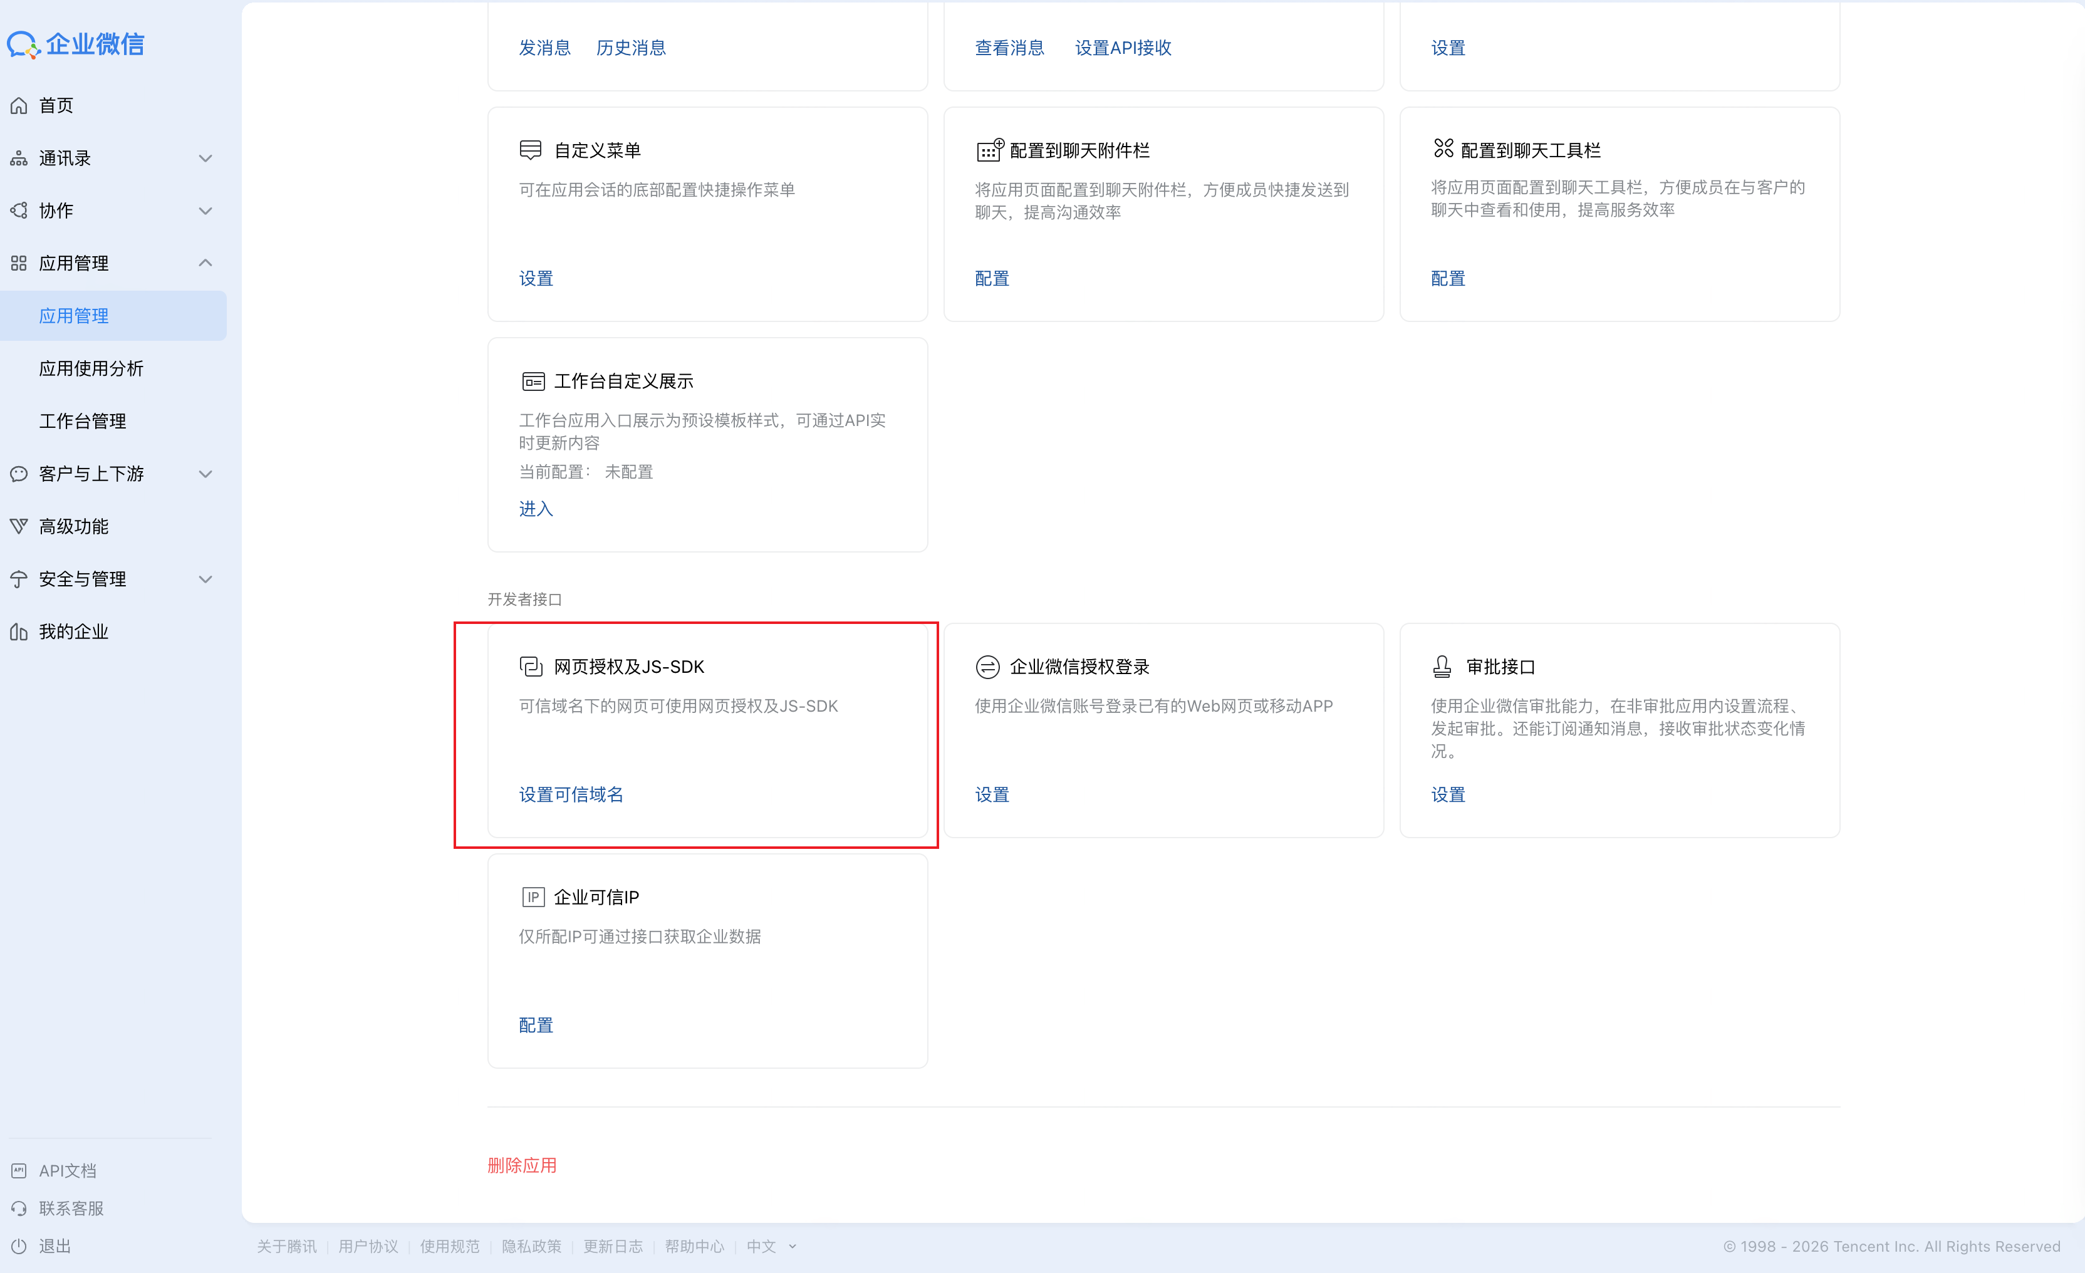Image resolution: width=2085 pixels, height=1273 pixels.
Task: Click the 企业可信IP icon
Action: [x=533, y=897]
